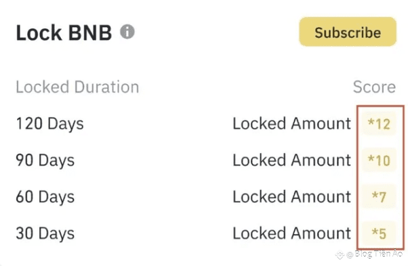Click the *10 score badge
This screenshot has height=266, width=408.
(379, 160)
